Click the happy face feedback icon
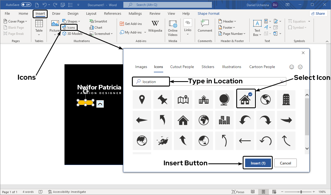Screen dimensions: 331x195 click(x=292, y=67)
